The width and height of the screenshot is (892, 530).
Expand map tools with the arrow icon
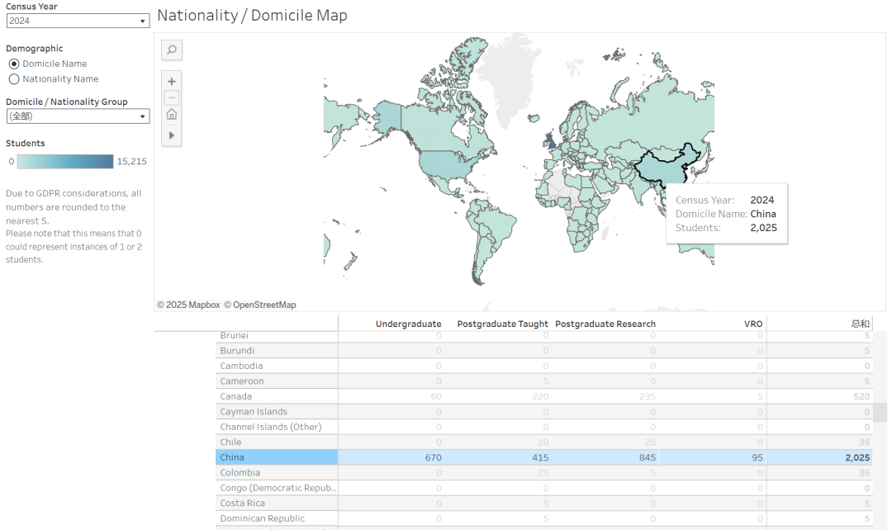coord(172,135)
